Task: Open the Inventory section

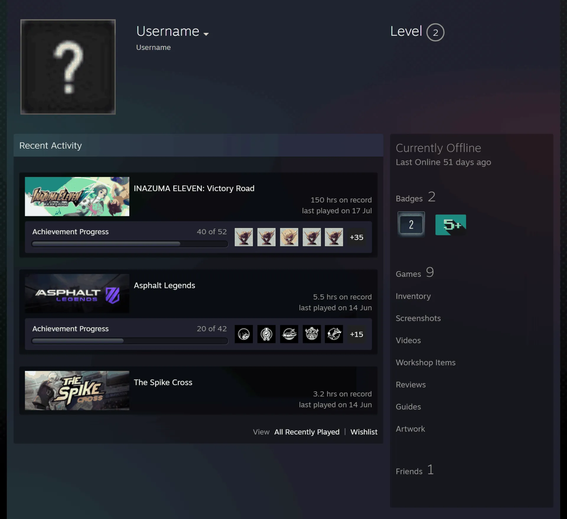Action: click(x=413, y=296)
